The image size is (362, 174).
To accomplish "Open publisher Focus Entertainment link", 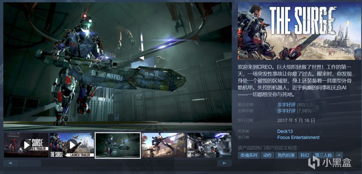I will (298, 138).
